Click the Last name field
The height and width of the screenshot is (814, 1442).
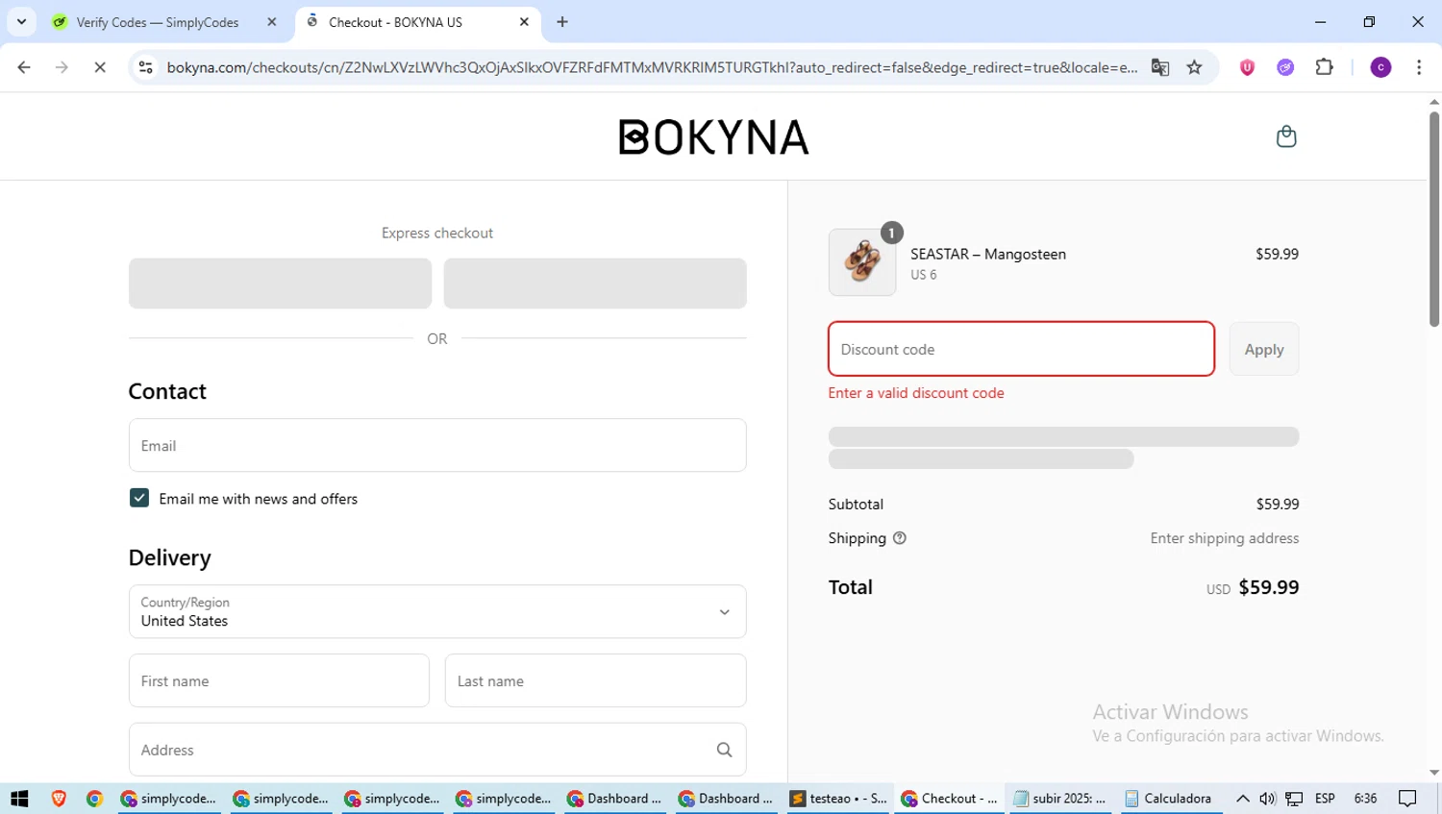click(595, 680)
